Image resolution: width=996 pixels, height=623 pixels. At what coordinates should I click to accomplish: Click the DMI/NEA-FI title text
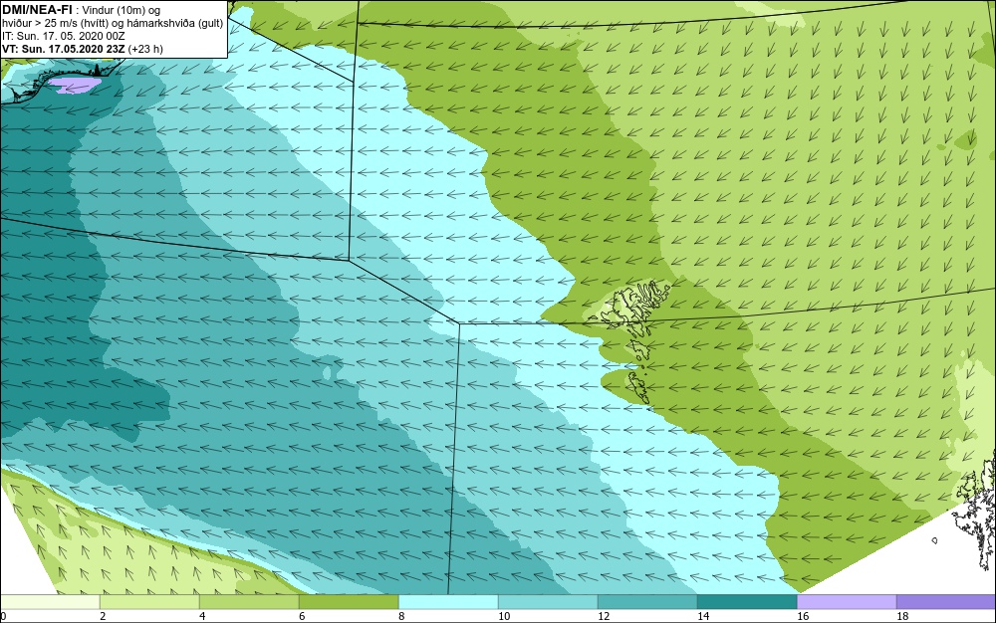tap(36, 8)
